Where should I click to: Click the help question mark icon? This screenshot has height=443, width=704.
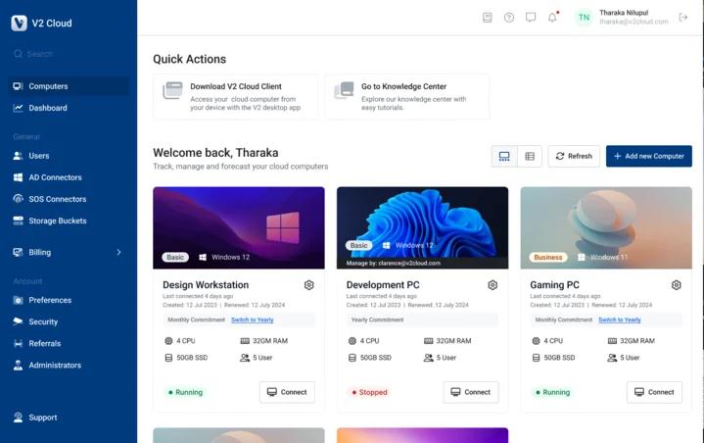click(x=509, y=18)
